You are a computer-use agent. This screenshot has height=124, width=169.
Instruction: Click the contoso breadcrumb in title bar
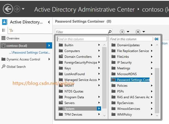click(155, 9)
